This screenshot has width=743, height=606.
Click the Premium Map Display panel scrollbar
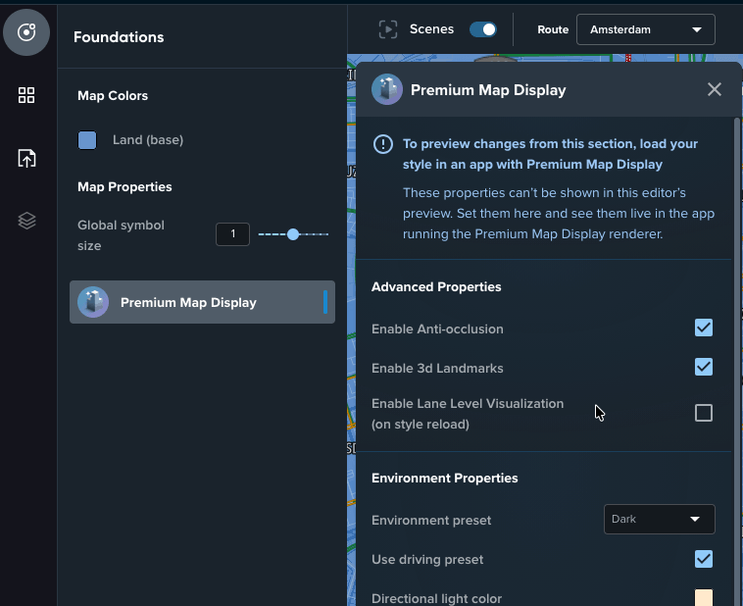(737, 361)
